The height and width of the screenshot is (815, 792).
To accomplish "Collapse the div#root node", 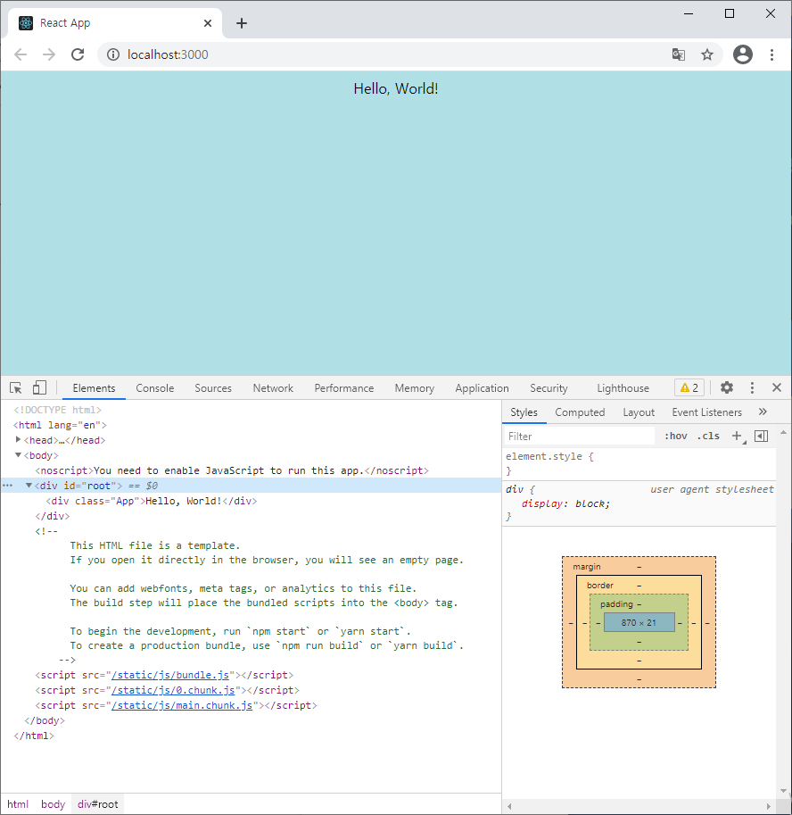I will [29, 486].
